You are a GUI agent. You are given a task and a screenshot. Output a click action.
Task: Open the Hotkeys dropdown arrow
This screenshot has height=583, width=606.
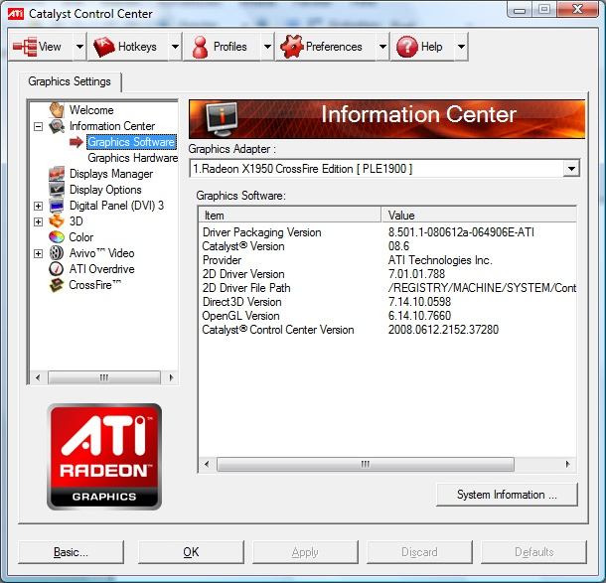point(175,47)
